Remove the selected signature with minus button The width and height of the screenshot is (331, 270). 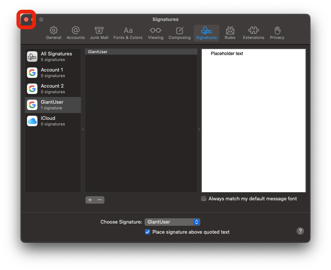tap(100, 200)
